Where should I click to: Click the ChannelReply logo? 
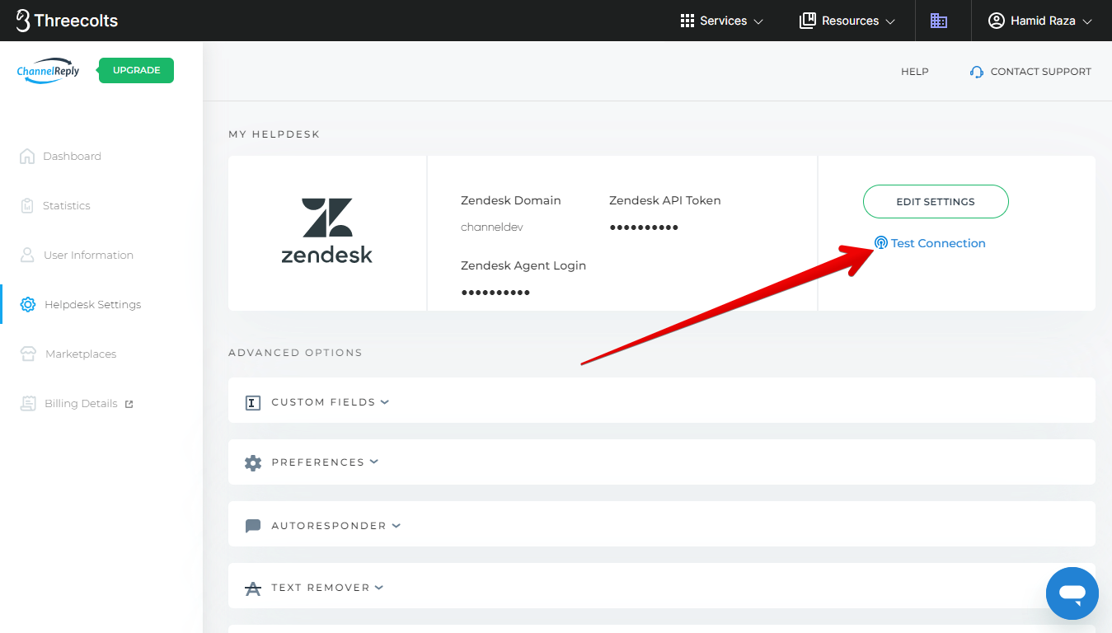click(x=49, y=71)
